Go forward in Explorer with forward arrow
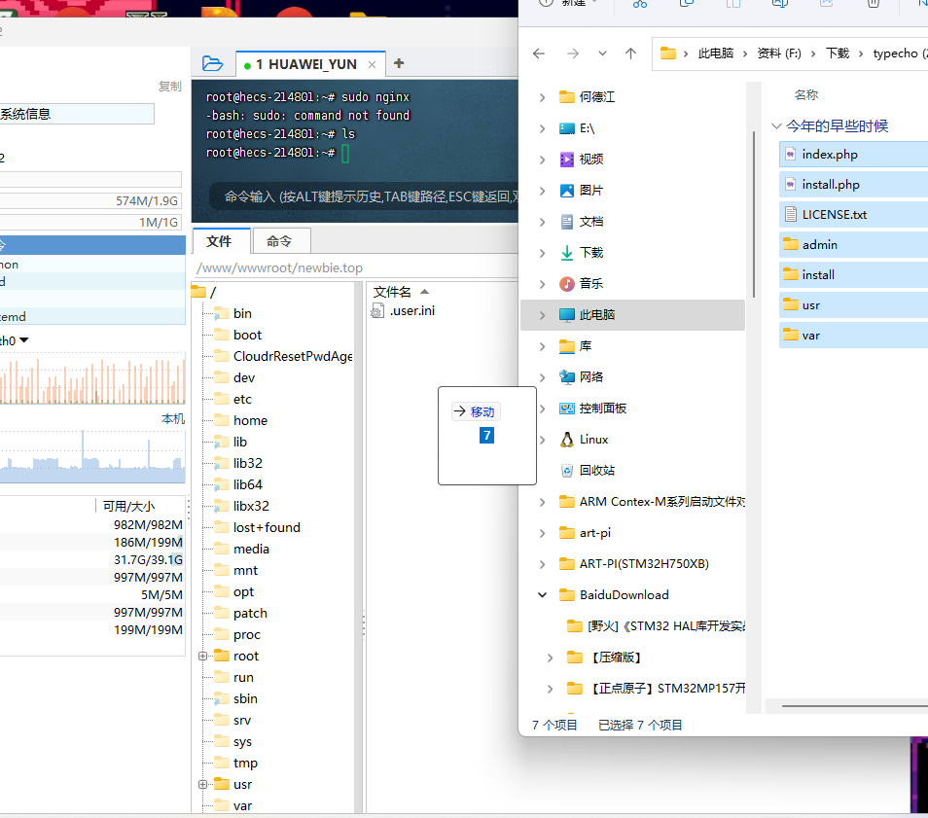The image size is (928, 818). pyautogui.click(x=572, y=53)
